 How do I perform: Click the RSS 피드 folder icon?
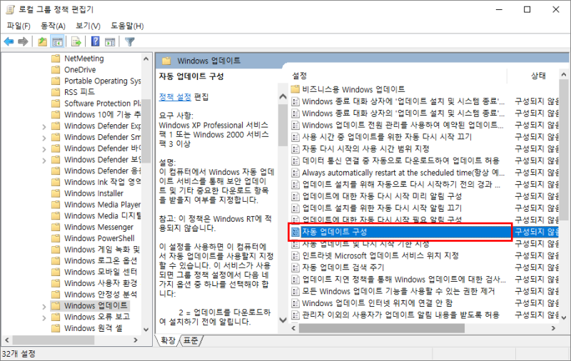coord(56,92)
